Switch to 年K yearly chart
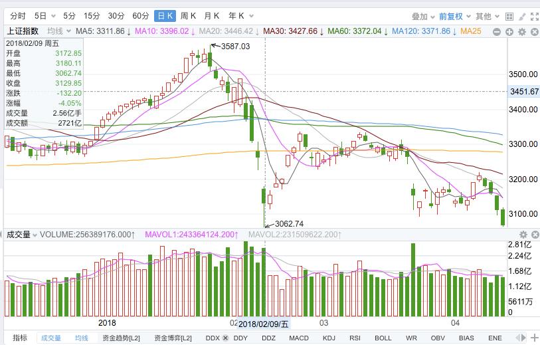This screenshot has width=540, height=345. [236, 16]
